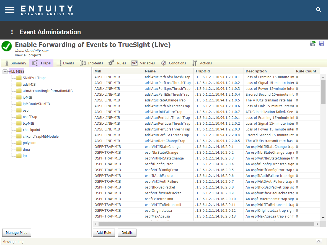This screenshot has height=246, width=328.
Task: Click the View all projects link
Action: coord(28,55)
